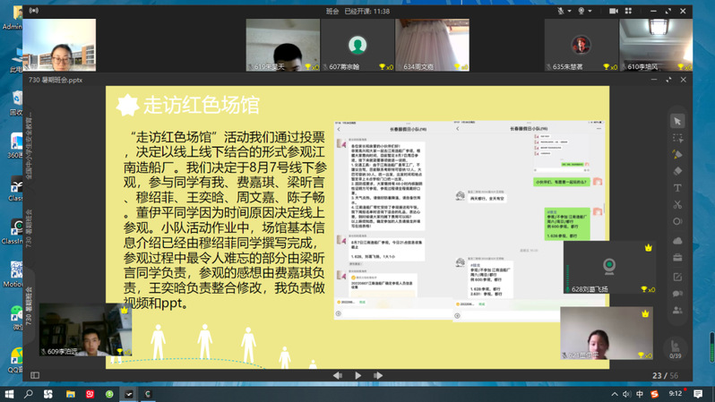Go to the previous slide
The height and width of the screenshot is (402, 715).
[338, 376]
